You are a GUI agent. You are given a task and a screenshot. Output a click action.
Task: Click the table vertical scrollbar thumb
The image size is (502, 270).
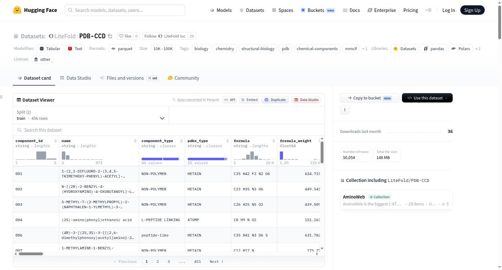(322, 152)
